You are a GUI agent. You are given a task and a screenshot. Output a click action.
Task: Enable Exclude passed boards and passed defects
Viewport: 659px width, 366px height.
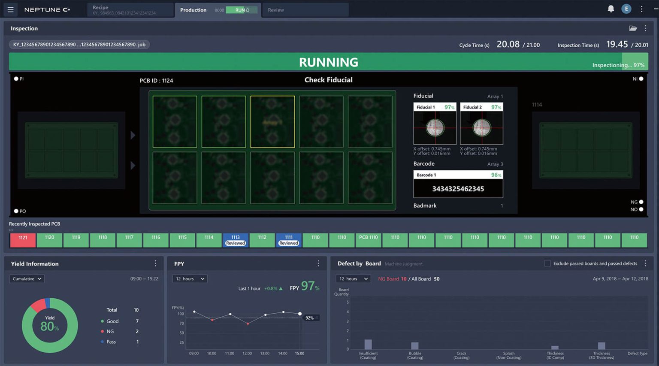point(547,263)
